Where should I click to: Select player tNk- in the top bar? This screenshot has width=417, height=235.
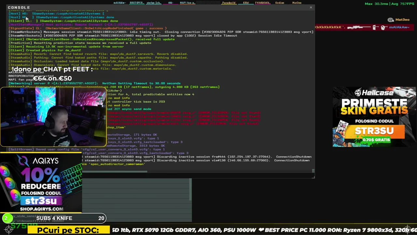pos(171,3)
